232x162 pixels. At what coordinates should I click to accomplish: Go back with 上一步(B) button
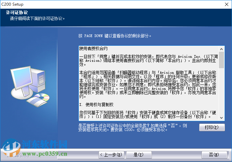(x=111, y=155)
